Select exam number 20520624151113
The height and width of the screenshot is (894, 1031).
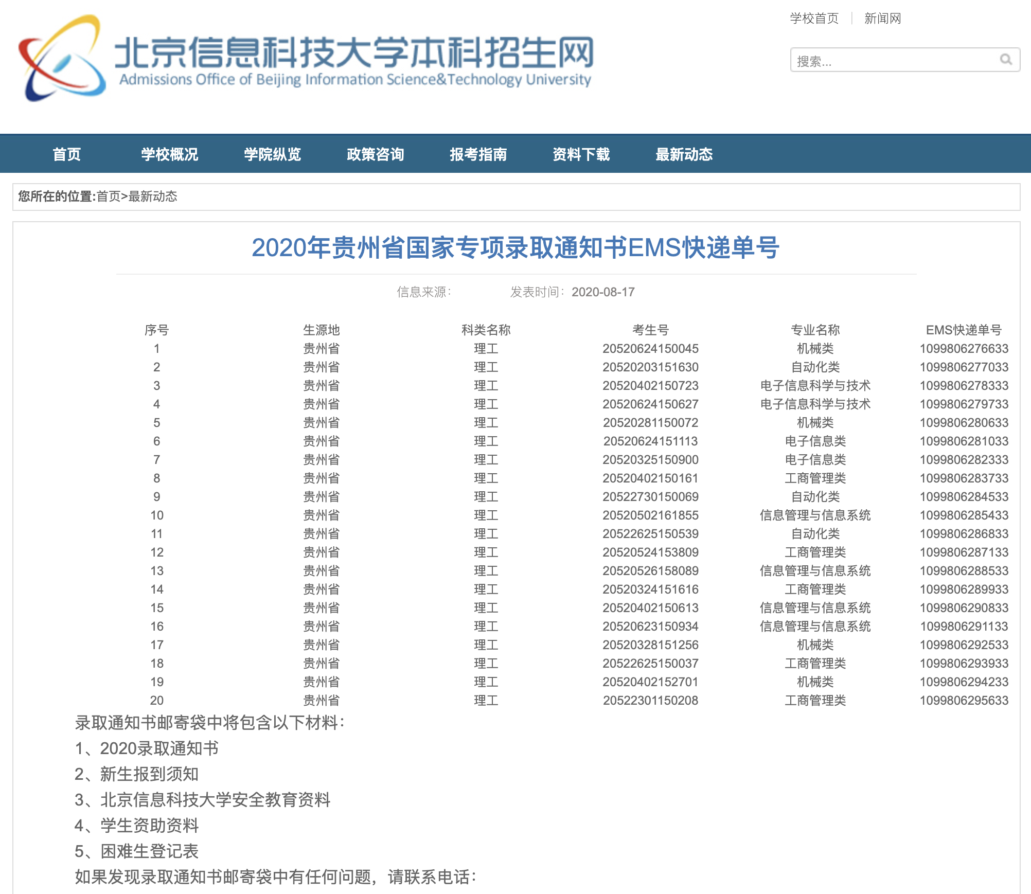pyautogui.click(x=651, y=441)
